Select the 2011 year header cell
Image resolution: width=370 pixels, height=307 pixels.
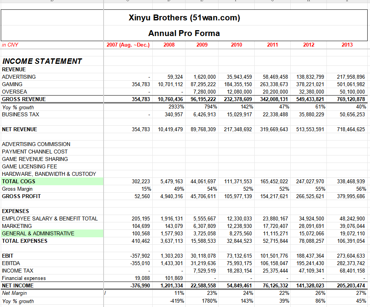pos(273,45)
